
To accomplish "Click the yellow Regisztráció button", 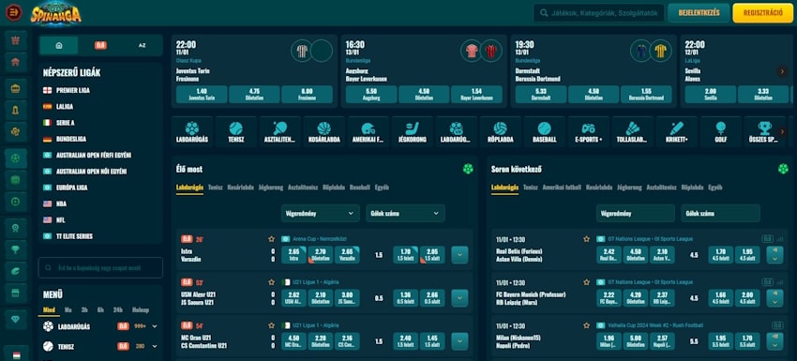I will pyautogui.click(x=763, y=13).
